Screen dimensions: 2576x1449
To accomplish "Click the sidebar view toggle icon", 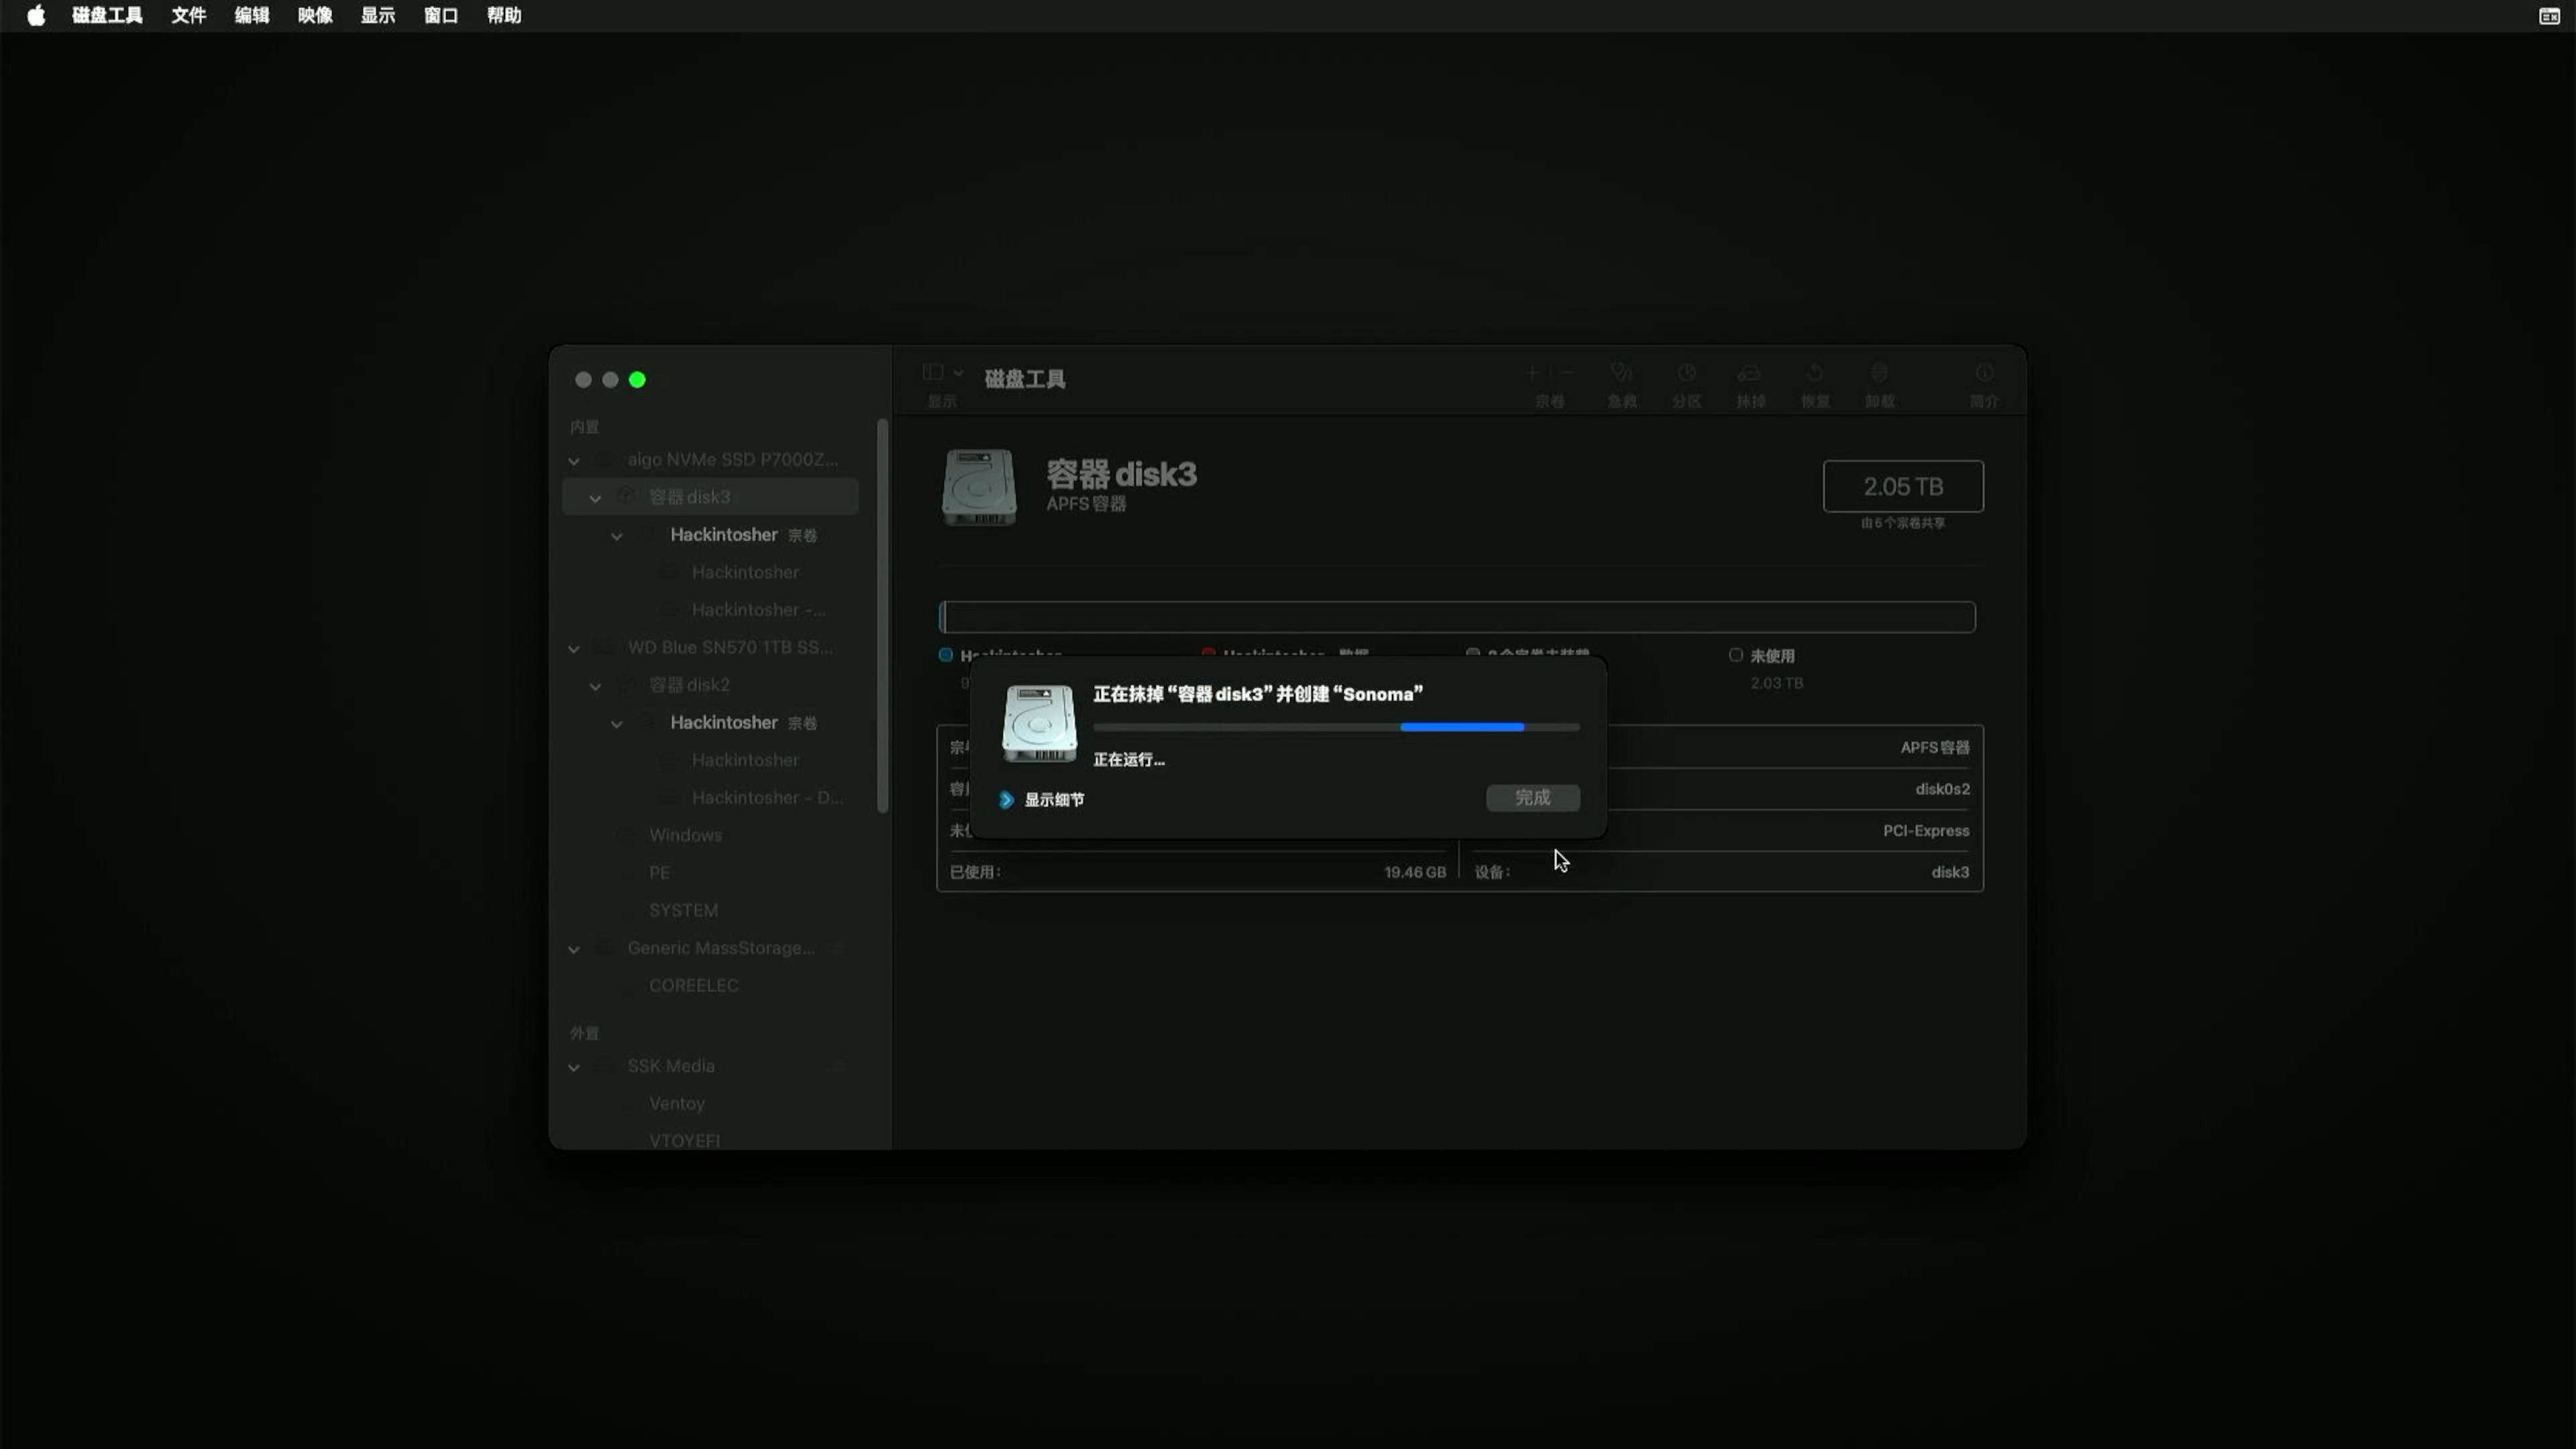I will tap(932, 372).
